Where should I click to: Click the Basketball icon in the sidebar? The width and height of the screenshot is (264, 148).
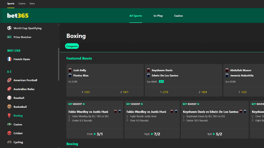[9, 107]
